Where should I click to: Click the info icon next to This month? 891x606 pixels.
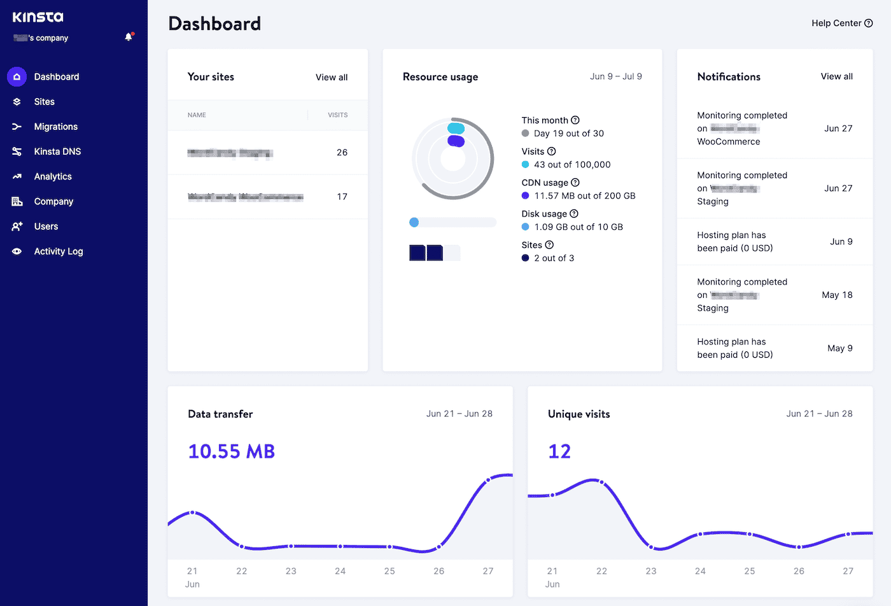(x=575, y=120)
